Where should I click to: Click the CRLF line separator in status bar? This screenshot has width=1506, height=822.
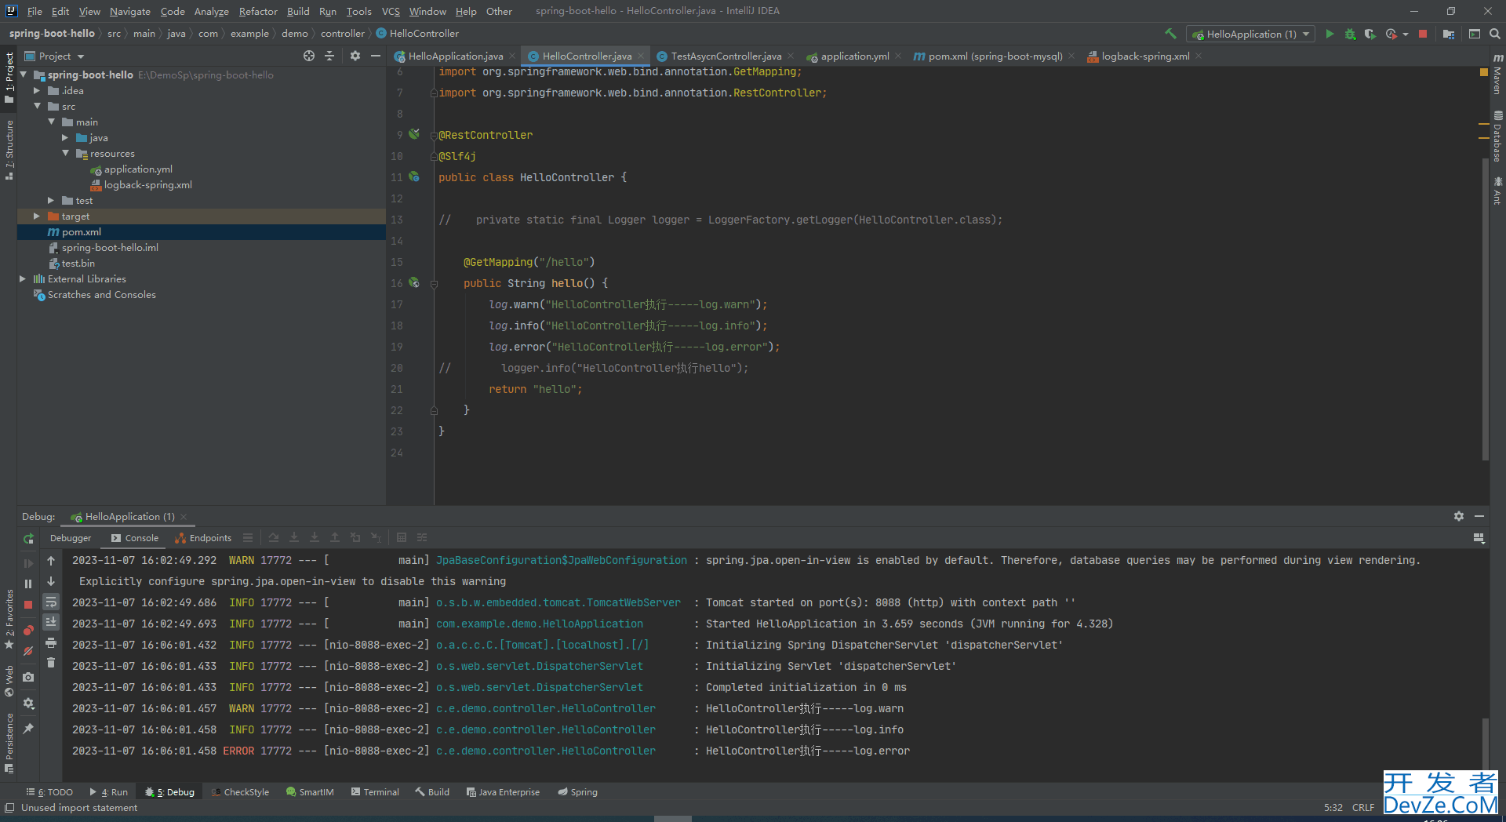pos(1362,807)
